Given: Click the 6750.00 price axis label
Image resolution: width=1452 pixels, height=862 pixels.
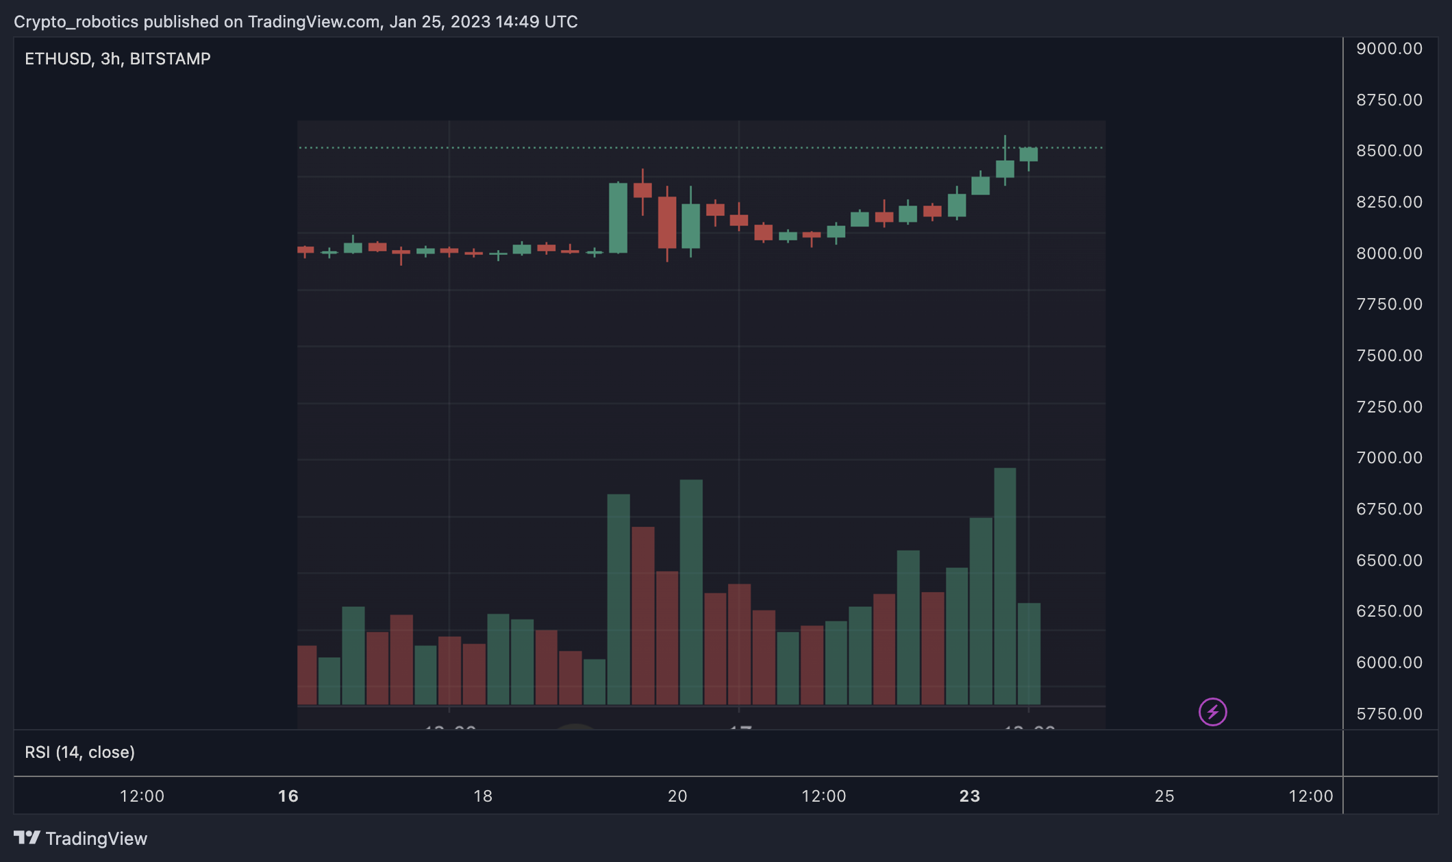Looking at the screenshot, I should click(x=1389, y=509).
